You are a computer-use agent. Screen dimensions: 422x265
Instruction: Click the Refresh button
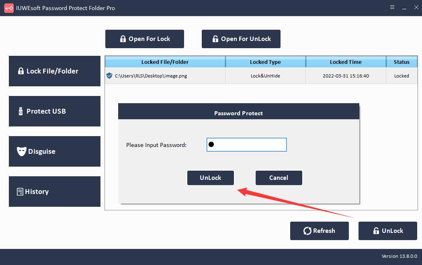(319, 230)
